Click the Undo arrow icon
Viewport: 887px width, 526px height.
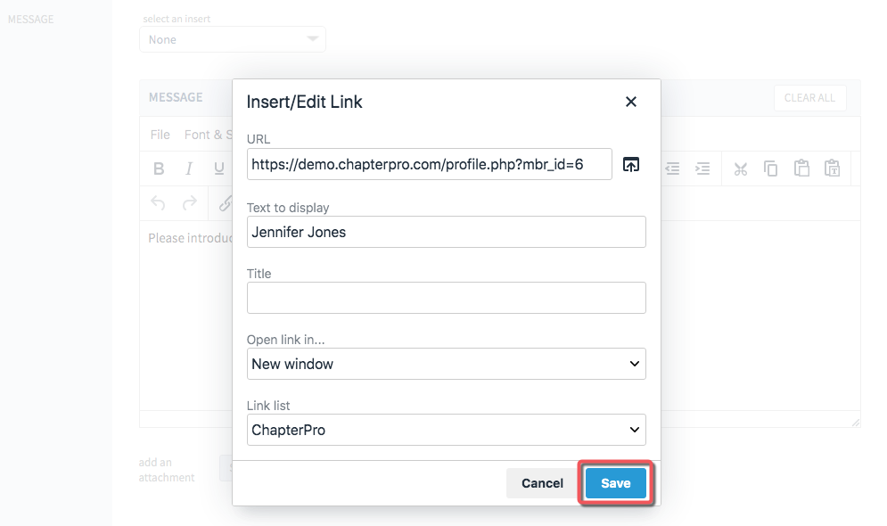(x=159, y=202)
